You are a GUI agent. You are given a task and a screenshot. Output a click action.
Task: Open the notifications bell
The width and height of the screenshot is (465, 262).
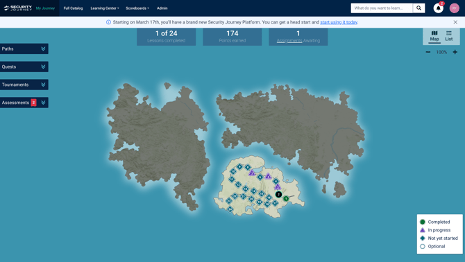point(439,8)
